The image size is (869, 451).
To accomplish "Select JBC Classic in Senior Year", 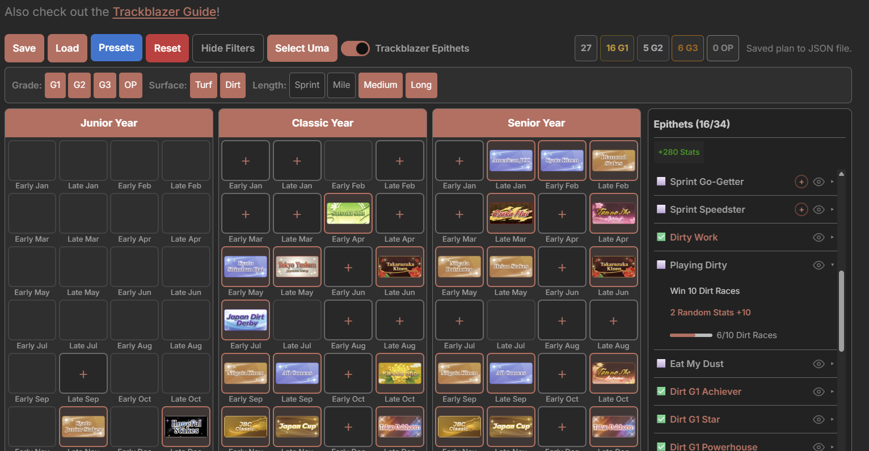I will point(459,427).
